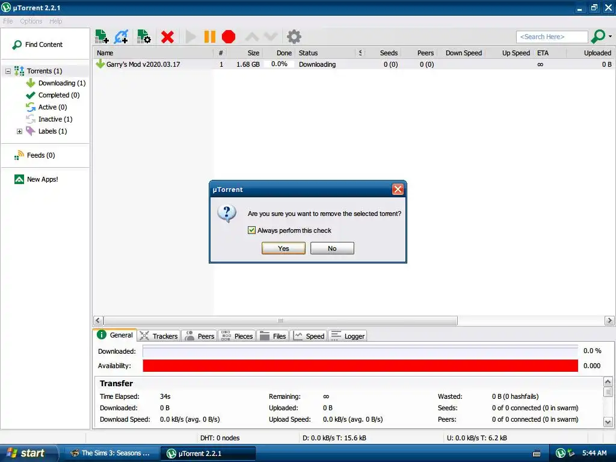Viewport: 616px width, 462px height.
Task: Open the search provider dropdown arrow
Action: click(x=610, y=37)
